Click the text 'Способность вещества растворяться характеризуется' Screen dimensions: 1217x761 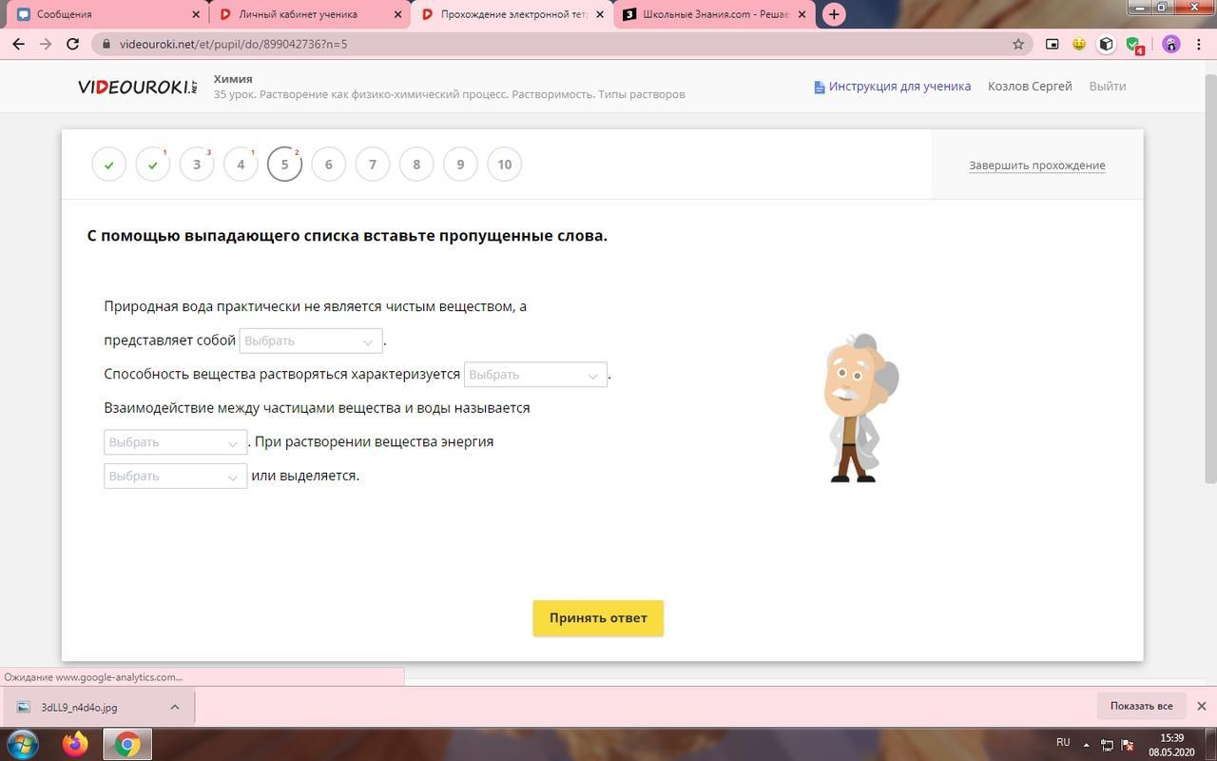pos(281,375)
